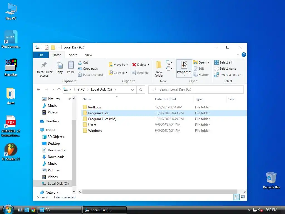Screen dimensions: 285x214
Task: Click navigation pane scroll down arrow
Action: [x=74, y=191]
